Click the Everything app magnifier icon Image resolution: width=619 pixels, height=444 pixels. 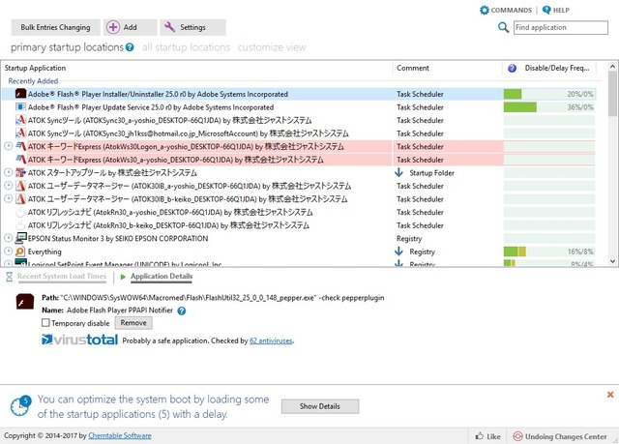pos(20,252)
